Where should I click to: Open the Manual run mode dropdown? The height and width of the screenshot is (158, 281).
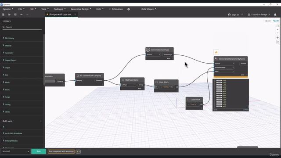pos(15,151)
